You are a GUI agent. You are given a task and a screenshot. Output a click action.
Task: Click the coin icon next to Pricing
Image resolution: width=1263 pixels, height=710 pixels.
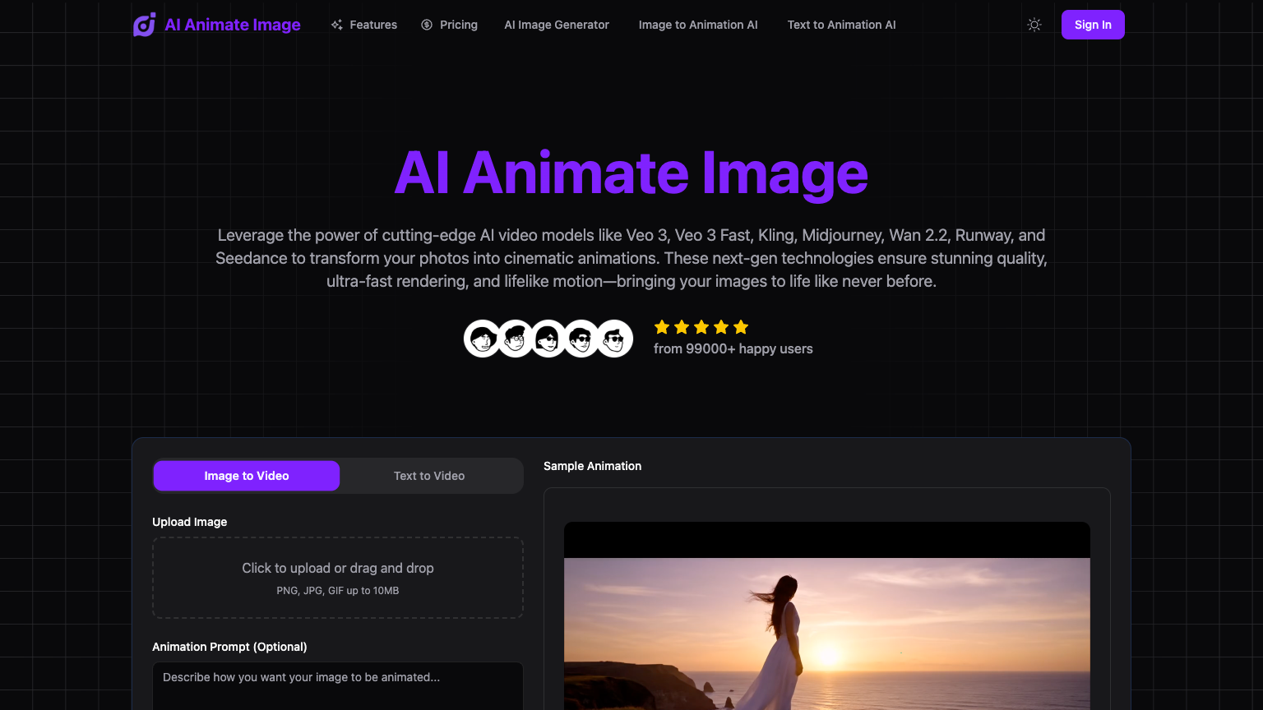pyautogui.click(x=426, y=25)
